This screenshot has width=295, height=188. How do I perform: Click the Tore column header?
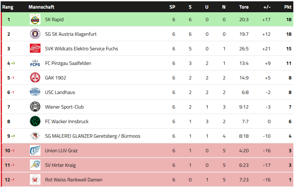[244, 7]
